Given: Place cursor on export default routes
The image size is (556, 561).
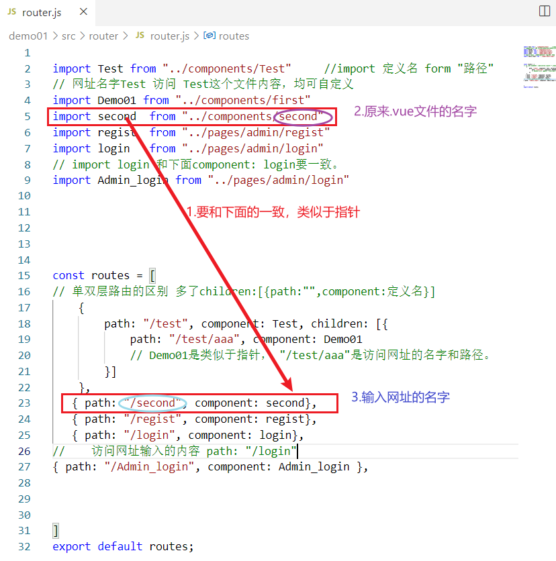Looking at the screenshot, I should (121, 546).
